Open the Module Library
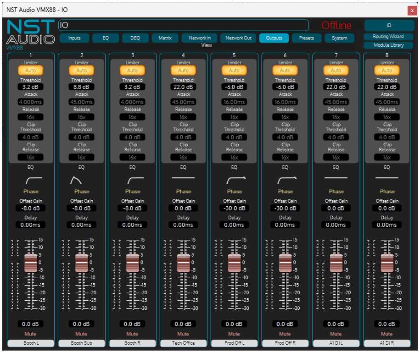420x352 pixels. [x=388, y=45]
